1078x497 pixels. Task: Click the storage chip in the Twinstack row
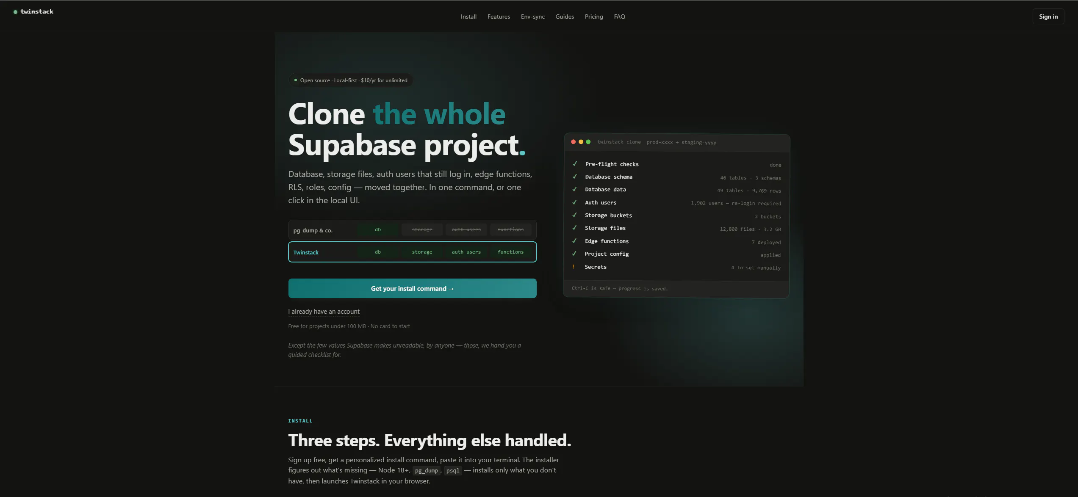coord(422,252)
